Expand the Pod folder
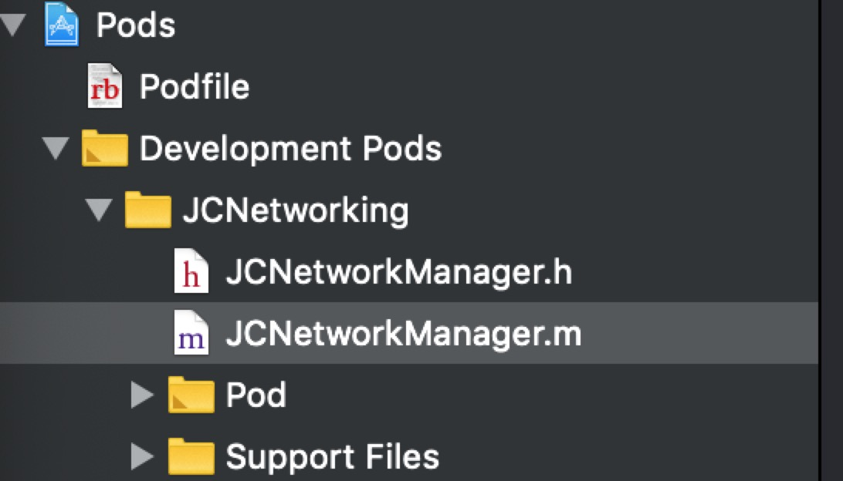The width and height of the screenshot is (843, 481). coord(143,395)
